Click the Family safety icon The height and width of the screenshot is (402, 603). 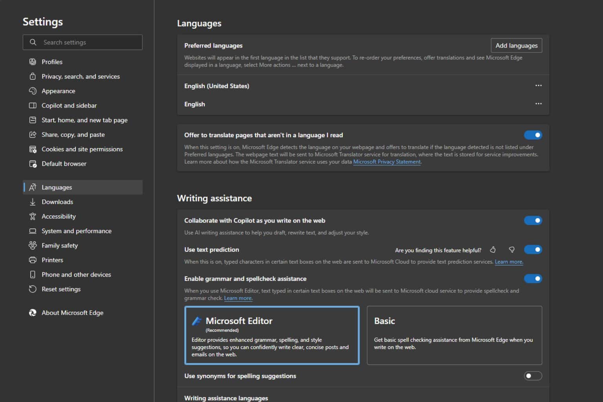pyautogui.click(x=33, y=245)
